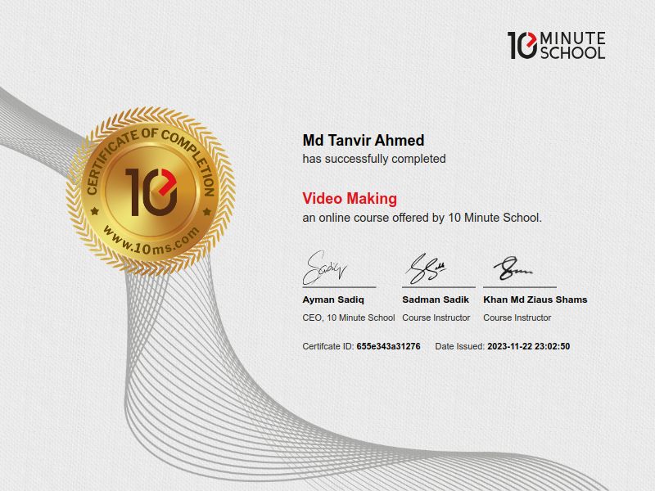Viewport: 655px width, 491px height.
Task: Click Ayman Sadiq's handwritten signature
Action: [x=325, y=266]
